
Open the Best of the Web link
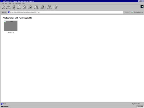pyautogui.click(x=137, y=12)
